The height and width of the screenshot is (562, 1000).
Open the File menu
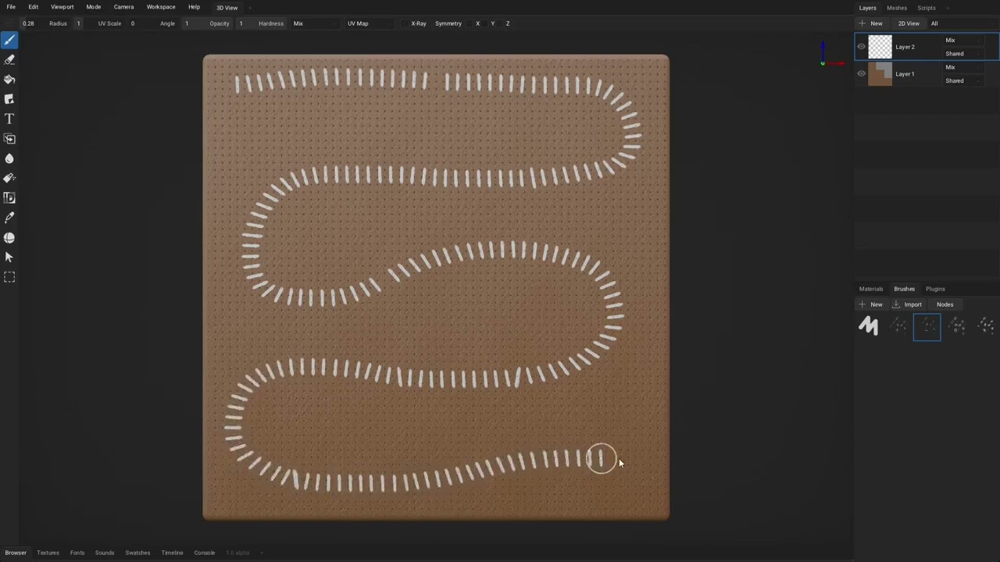pos(11,7)
